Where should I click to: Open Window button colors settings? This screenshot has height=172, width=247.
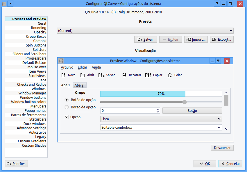click(x=26, y=102)
